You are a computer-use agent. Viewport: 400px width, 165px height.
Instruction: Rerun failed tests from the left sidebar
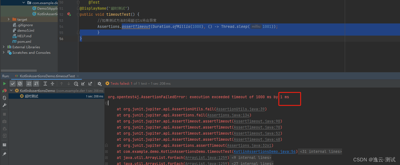click(4, 91)
